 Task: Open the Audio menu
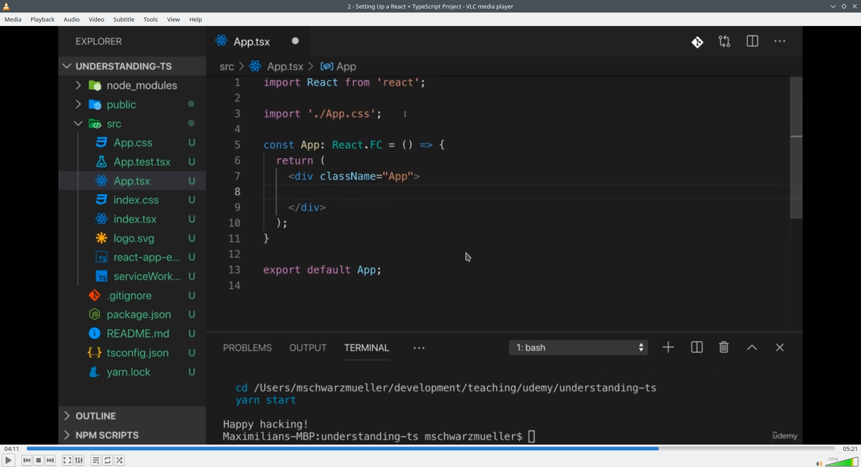(72, 19)
